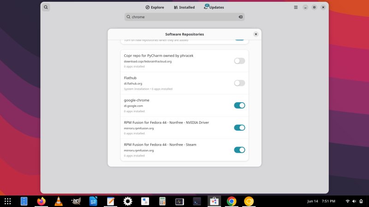Viewport: 369px width, 207px height.
Task: Open the Terminal from taskbar
Action: point(197,201)
